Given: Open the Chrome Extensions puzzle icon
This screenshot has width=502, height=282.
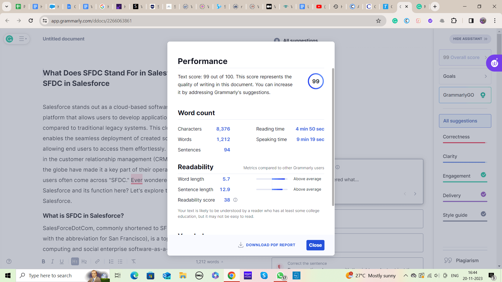Looking at the screenshot, I should coord(454,21).
